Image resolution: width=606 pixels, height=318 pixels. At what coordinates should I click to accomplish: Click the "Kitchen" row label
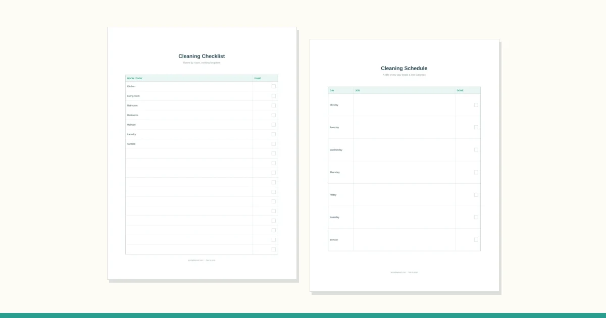131,86
